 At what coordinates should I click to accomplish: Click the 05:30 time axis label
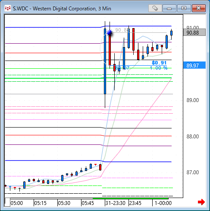[64, 203]
